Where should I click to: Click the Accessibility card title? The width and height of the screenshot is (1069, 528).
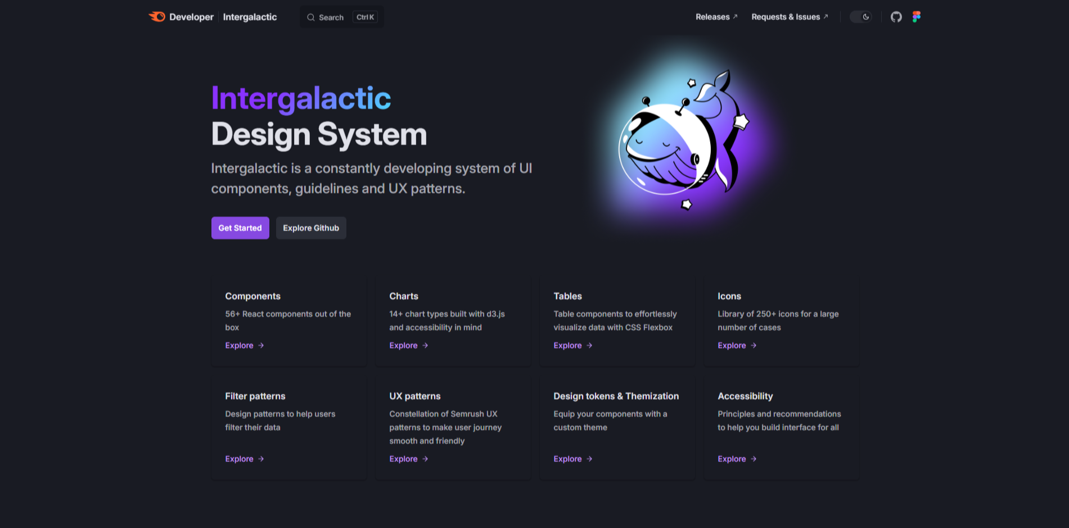click(745, 396)
